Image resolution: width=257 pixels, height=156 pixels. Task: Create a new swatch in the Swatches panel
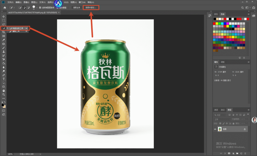point(240,58)
